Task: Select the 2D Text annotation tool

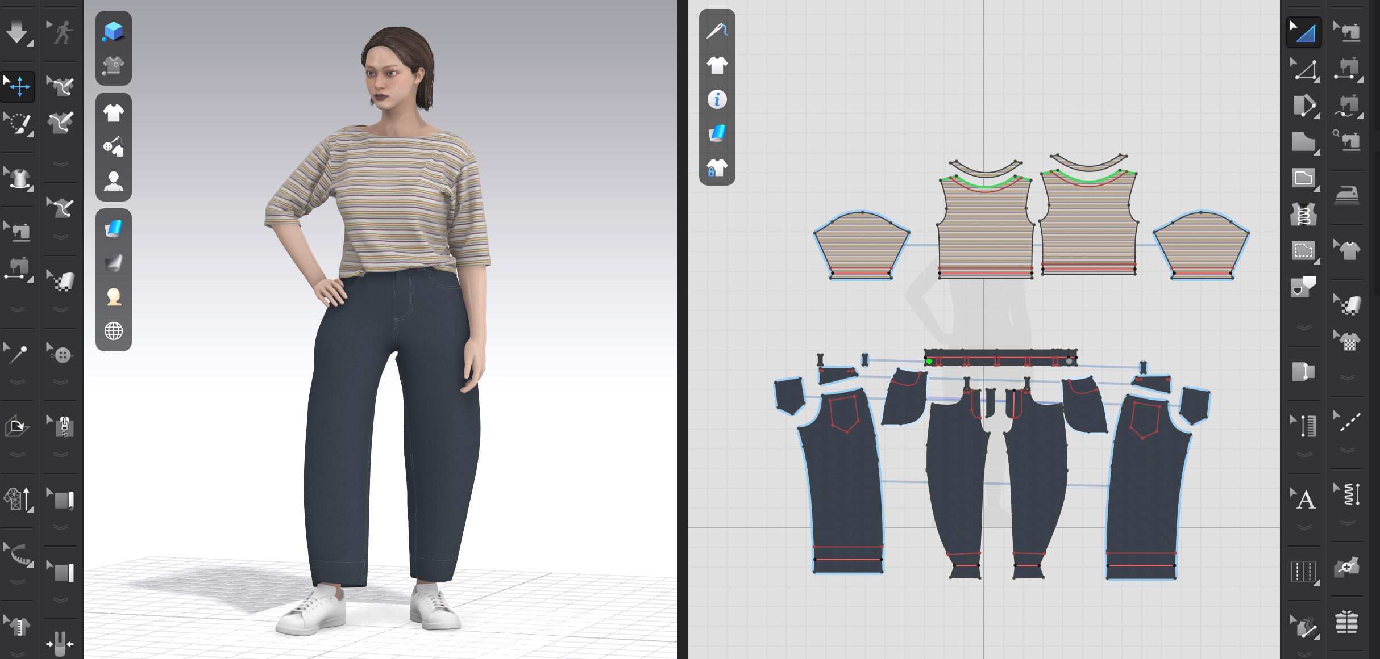Action: point(1304,500)
